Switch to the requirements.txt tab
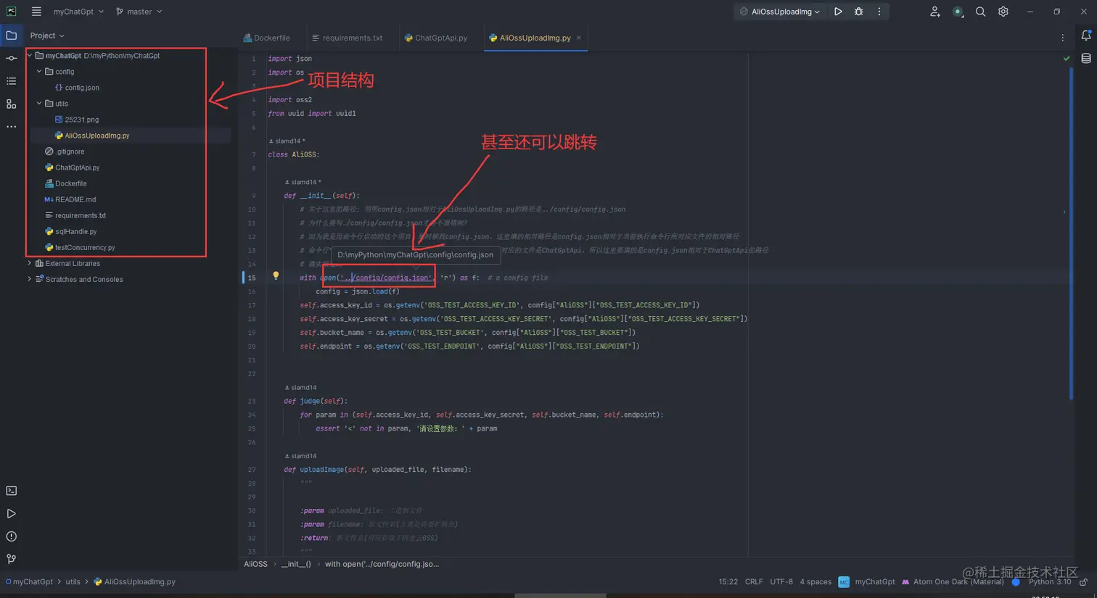 tap(348, 38)
